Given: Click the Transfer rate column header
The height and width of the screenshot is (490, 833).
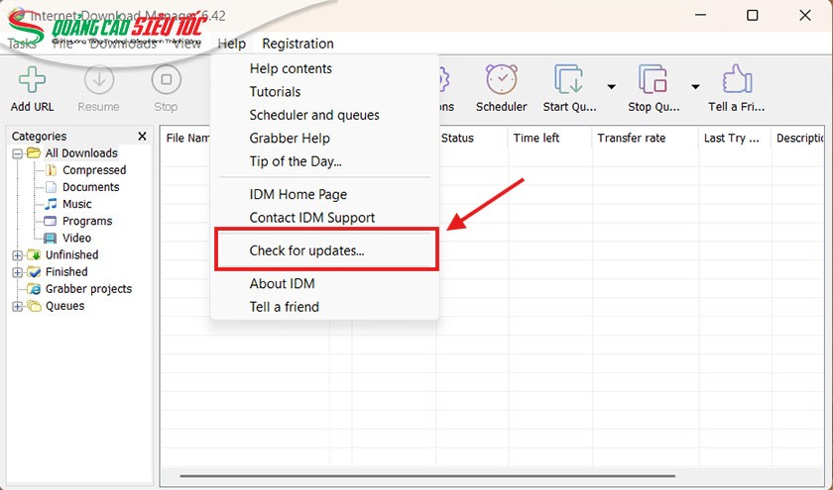Looking at the screenshot, I should pyautogui.click(x=631, y=139).
